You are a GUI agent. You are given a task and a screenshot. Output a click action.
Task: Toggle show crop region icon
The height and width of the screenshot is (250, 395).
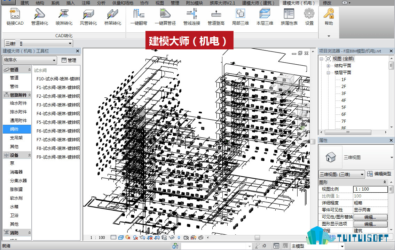pos(157,237)
